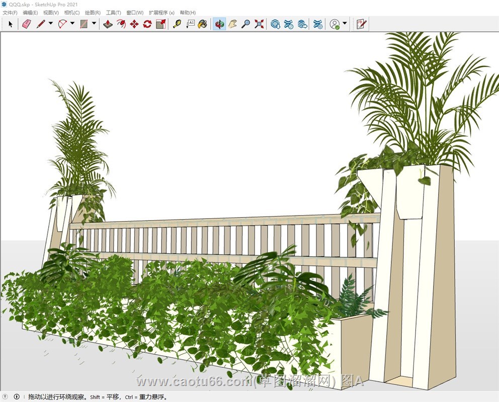Open the 相机(C) Camera menu
Viewport: 499px width, 402px height.
click(x=72, y=13)
